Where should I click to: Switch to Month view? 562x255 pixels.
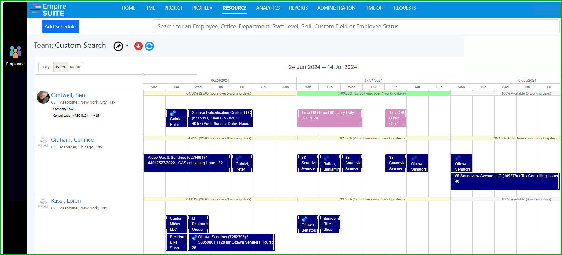tap(75, 67)
